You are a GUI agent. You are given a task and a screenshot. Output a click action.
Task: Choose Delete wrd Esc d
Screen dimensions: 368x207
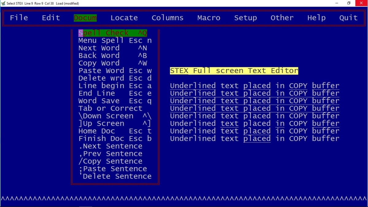(115, 78)
